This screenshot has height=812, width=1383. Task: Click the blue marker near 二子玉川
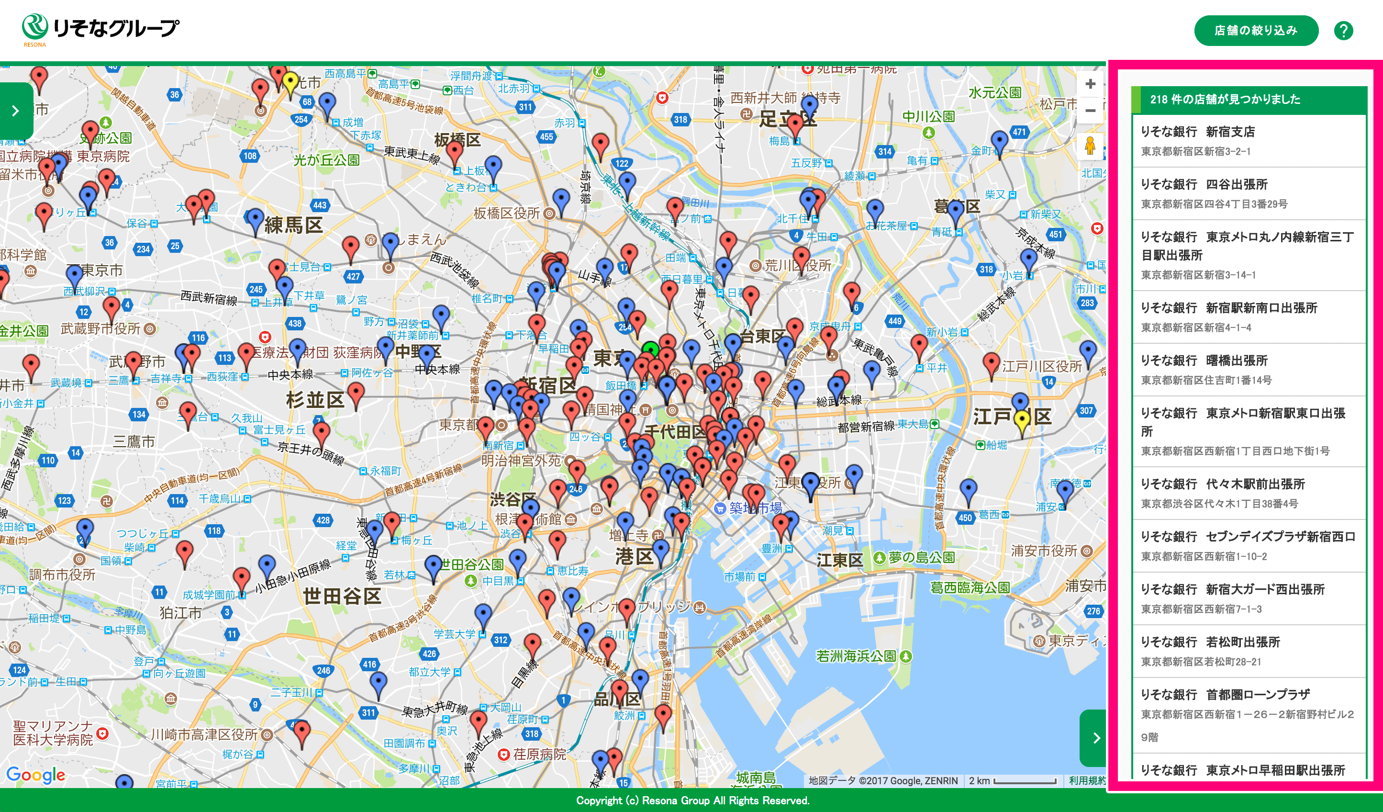(x=378, y=685)
